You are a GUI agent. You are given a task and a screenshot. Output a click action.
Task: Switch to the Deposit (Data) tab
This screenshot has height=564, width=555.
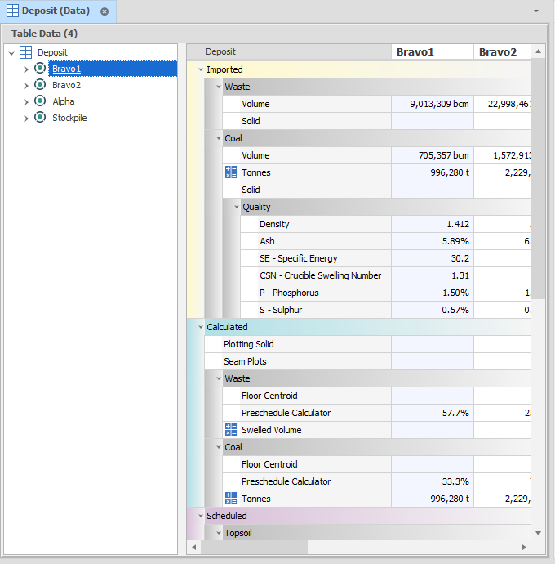(x=55, y=11)
